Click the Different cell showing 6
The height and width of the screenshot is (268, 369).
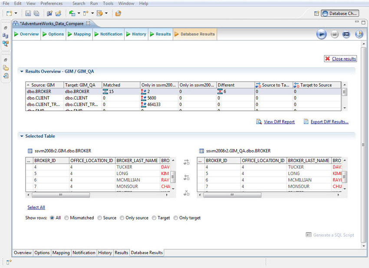tap(235, 91)
